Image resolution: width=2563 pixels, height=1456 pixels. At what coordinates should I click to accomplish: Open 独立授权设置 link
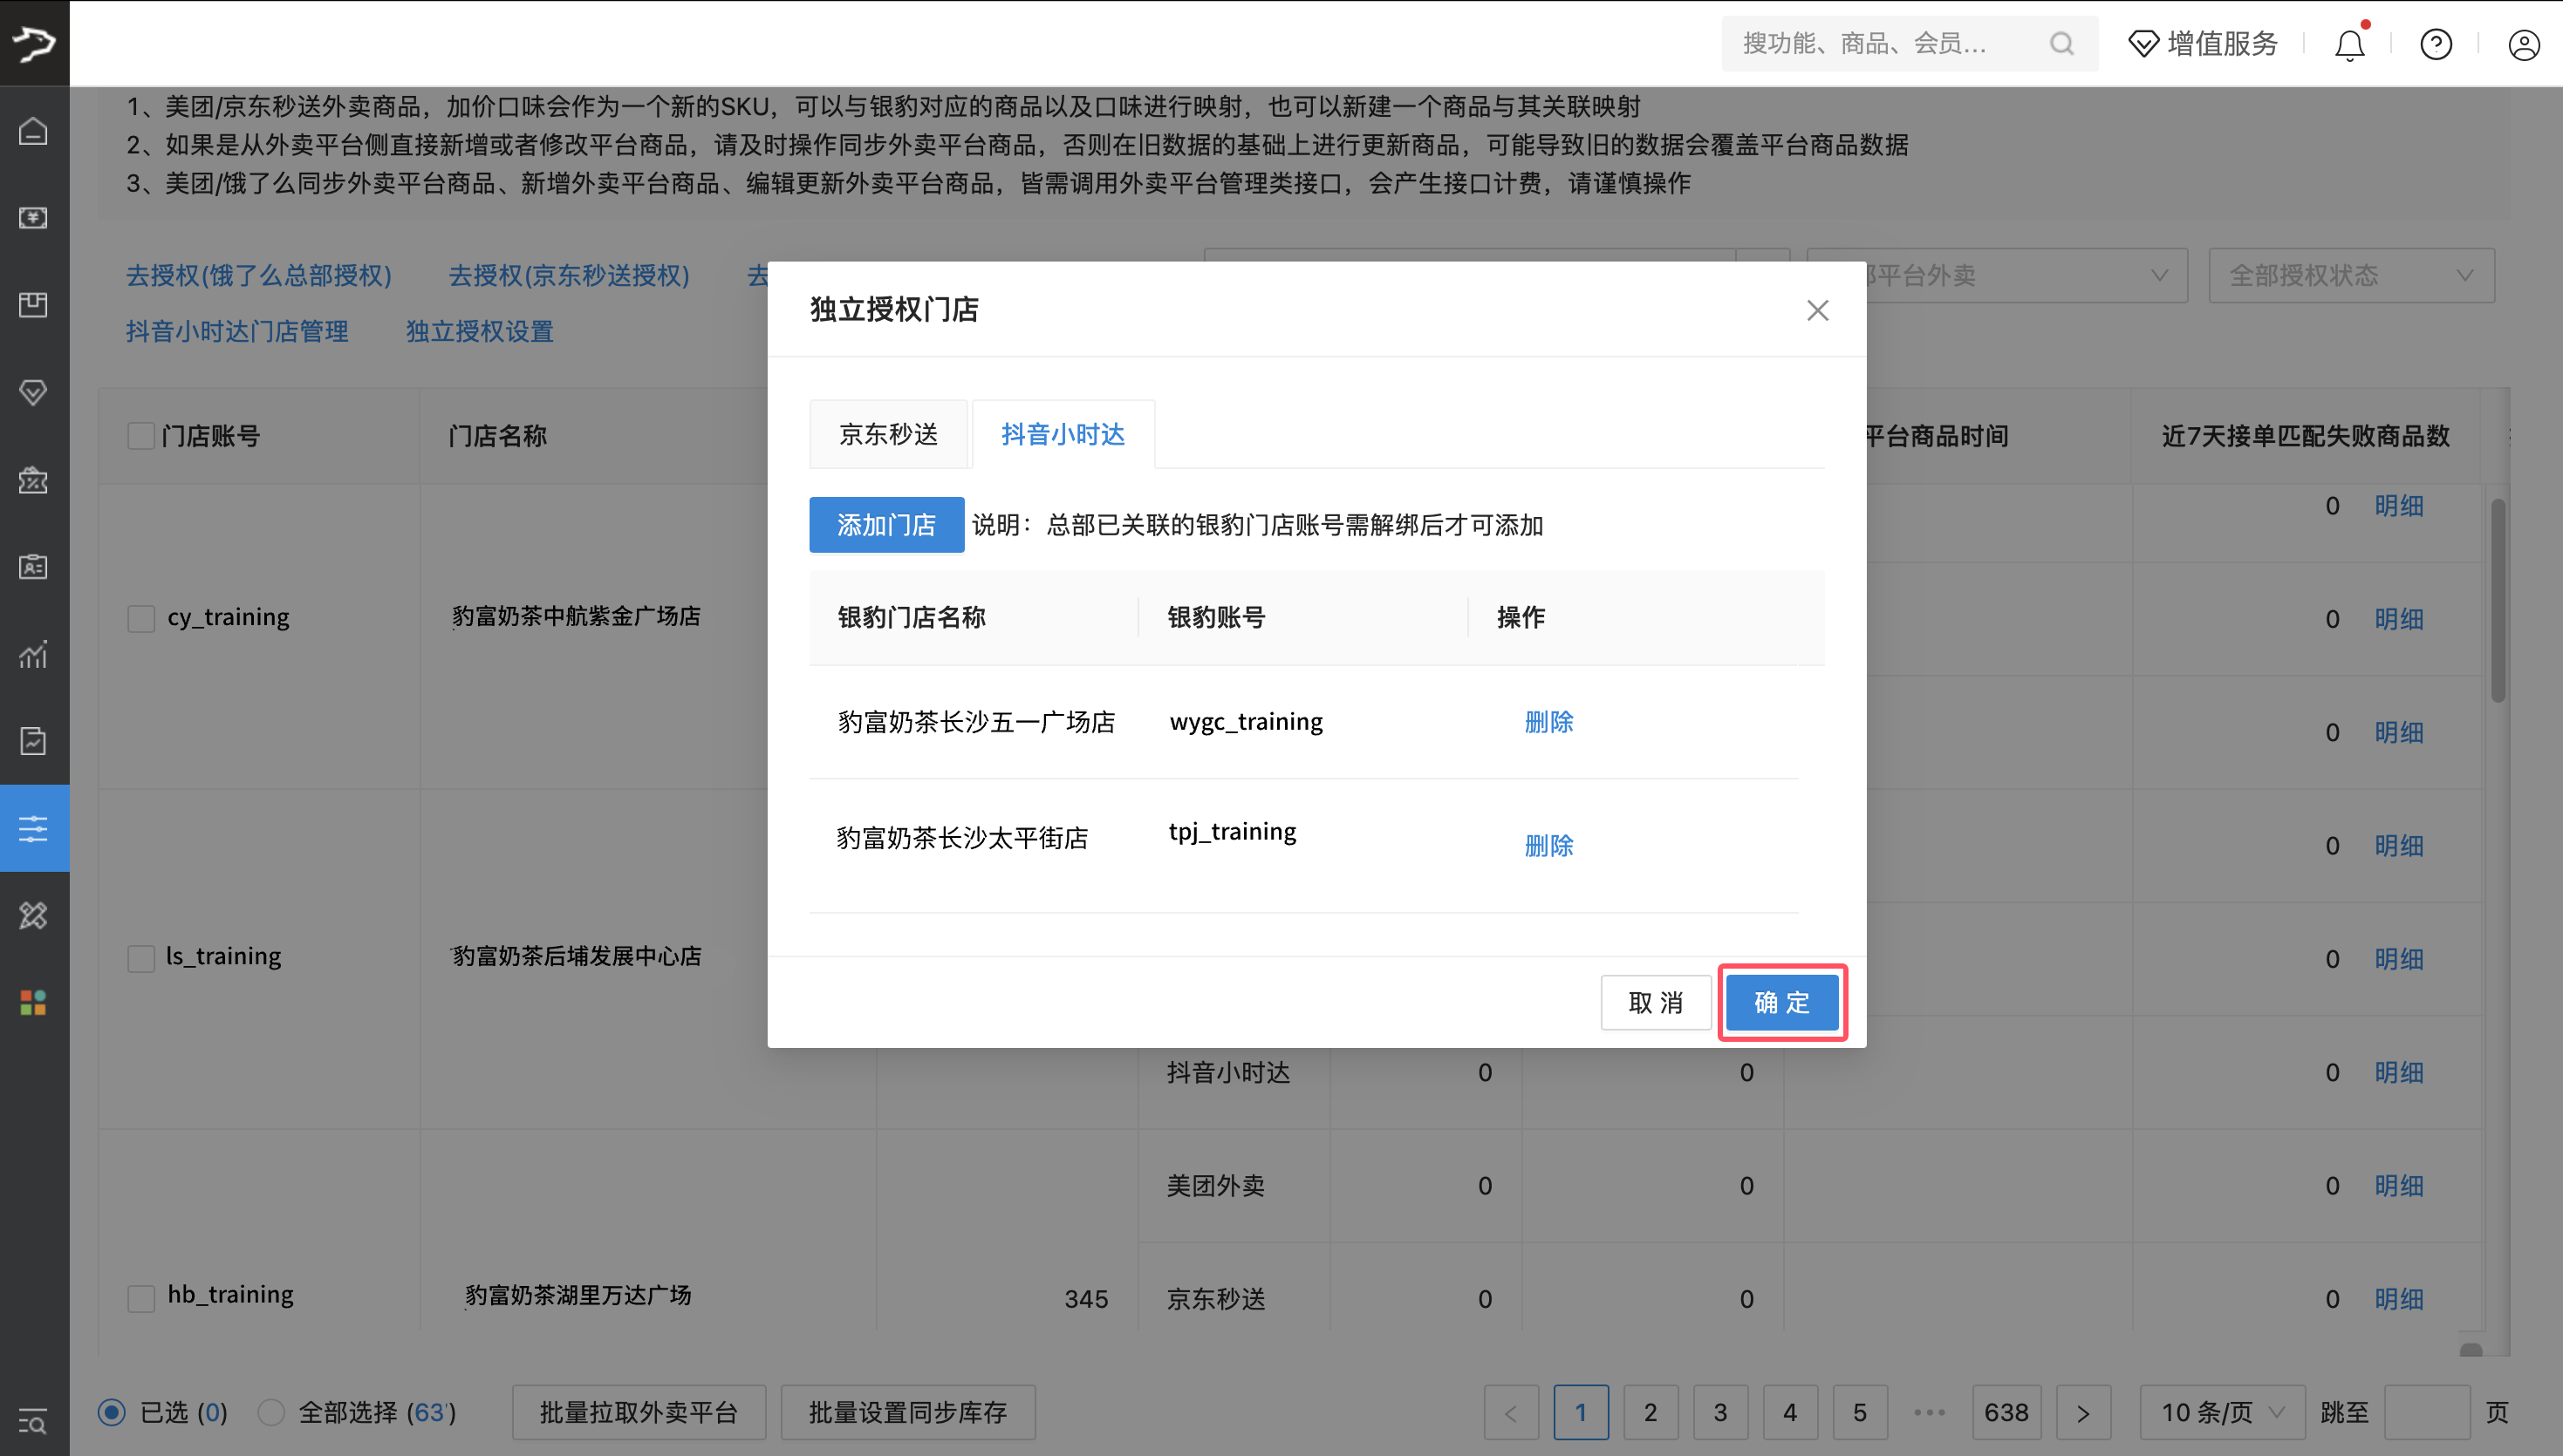pos(479,331)
